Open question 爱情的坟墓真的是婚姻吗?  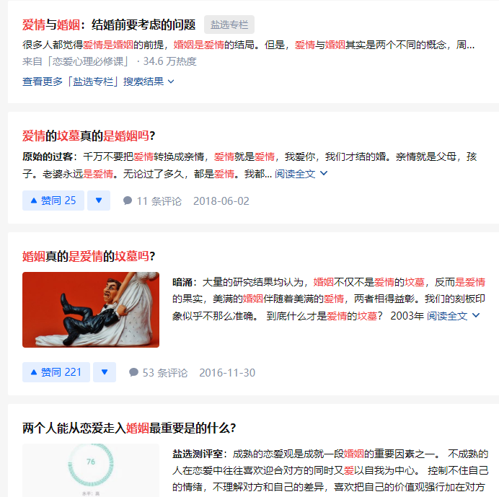click(x=89, y=136)
